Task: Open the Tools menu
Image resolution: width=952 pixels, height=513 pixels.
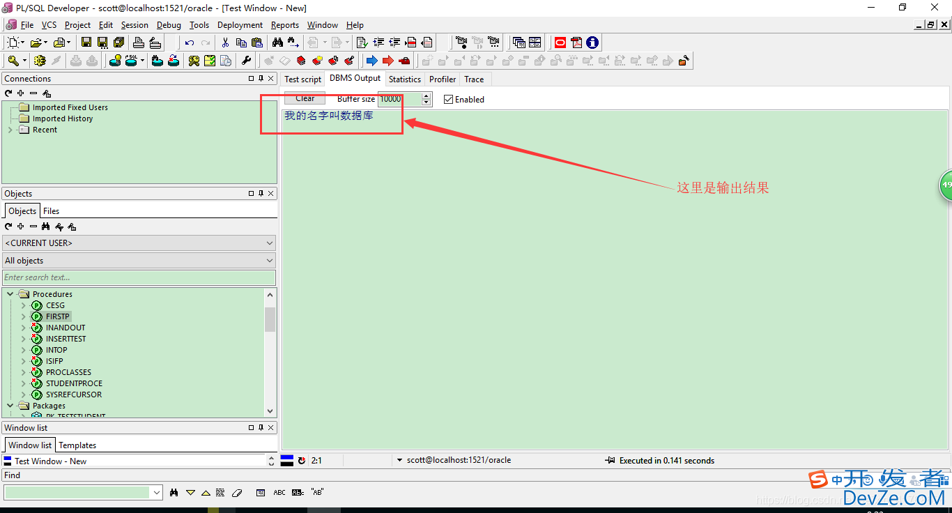Action: [199, 25]
